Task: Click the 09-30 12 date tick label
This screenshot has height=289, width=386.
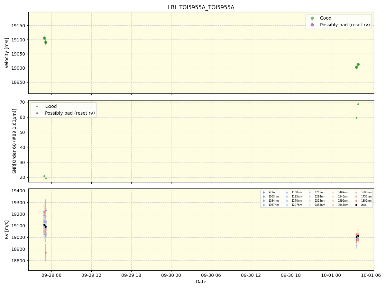Action: tap(251, 275)
